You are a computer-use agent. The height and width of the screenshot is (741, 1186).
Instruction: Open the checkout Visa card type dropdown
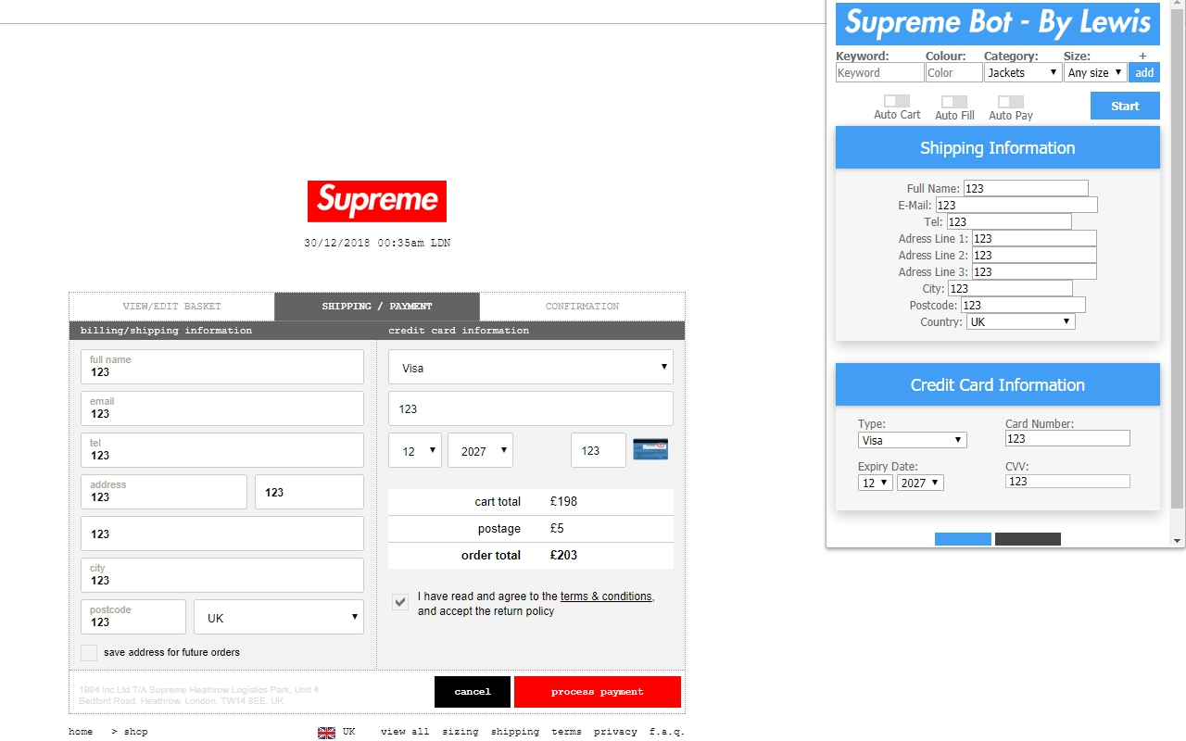click(531, 367)
